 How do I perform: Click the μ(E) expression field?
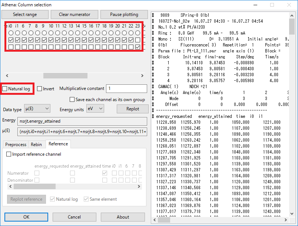[x=82, y=132]
